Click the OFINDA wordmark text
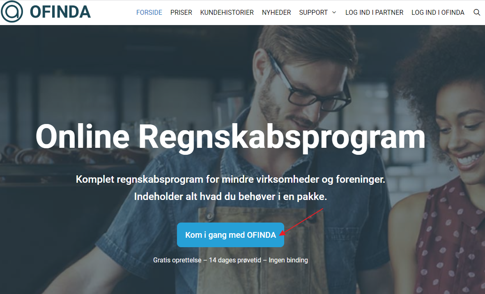Image resolution: width=485 pixels, height=294 pixels. pos(60,12)
